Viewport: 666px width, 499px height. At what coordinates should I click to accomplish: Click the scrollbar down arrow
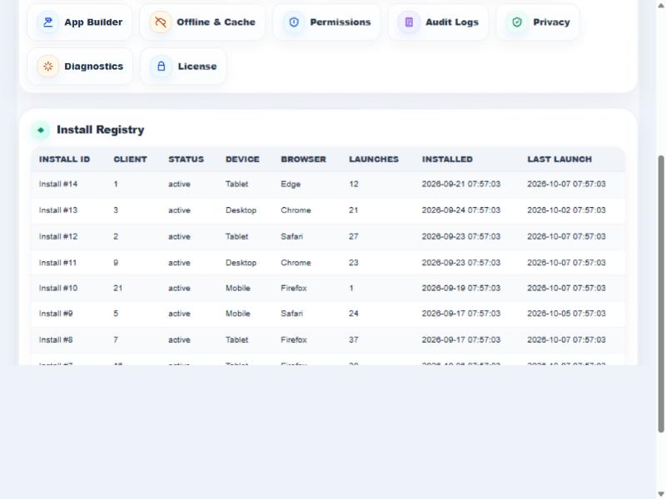tap(661, 493)
